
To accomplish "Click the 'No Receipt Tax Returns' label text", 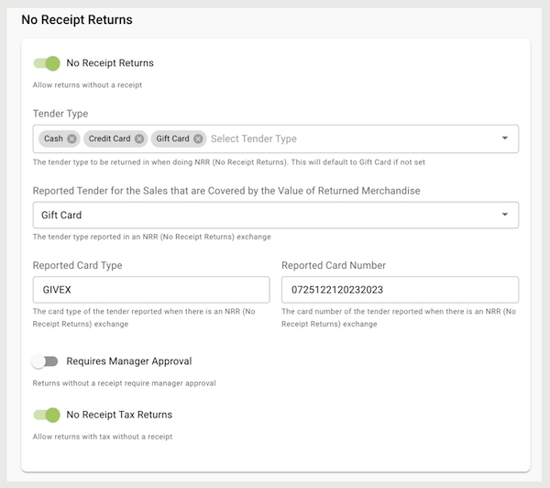I will coord(119,415).
